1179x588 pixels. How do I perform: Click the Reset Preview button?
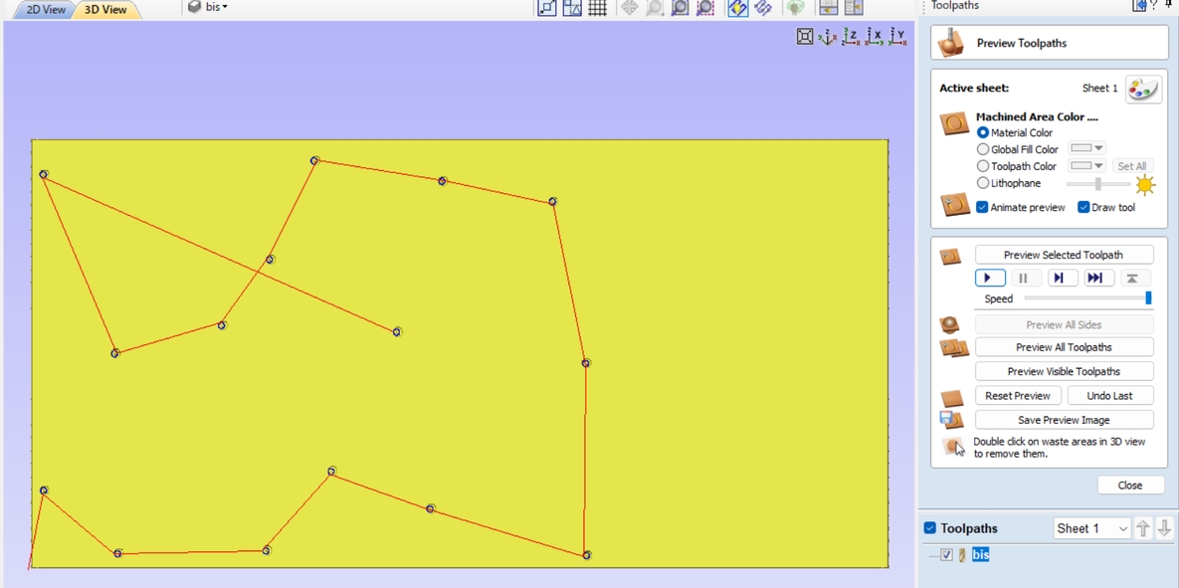pos(1018,395)
